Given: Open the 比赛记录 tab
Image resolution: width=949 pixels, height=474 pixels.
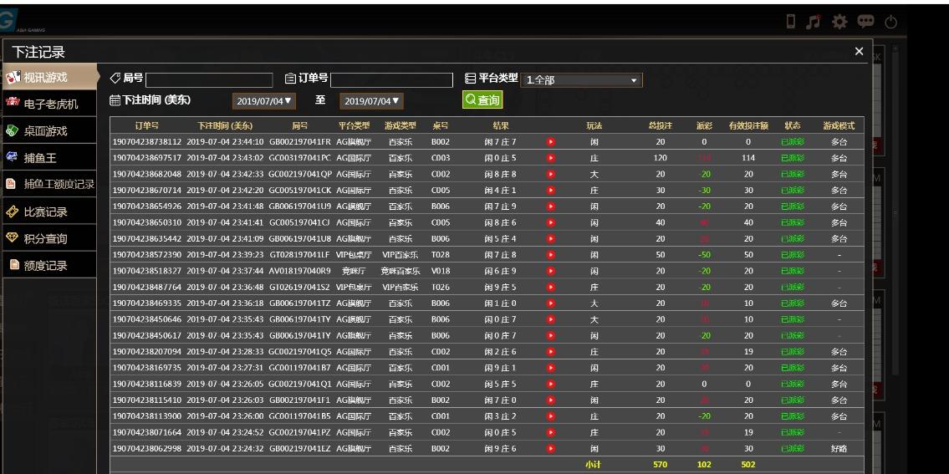Looking at the screenshot, I should (x=49, y=212).
